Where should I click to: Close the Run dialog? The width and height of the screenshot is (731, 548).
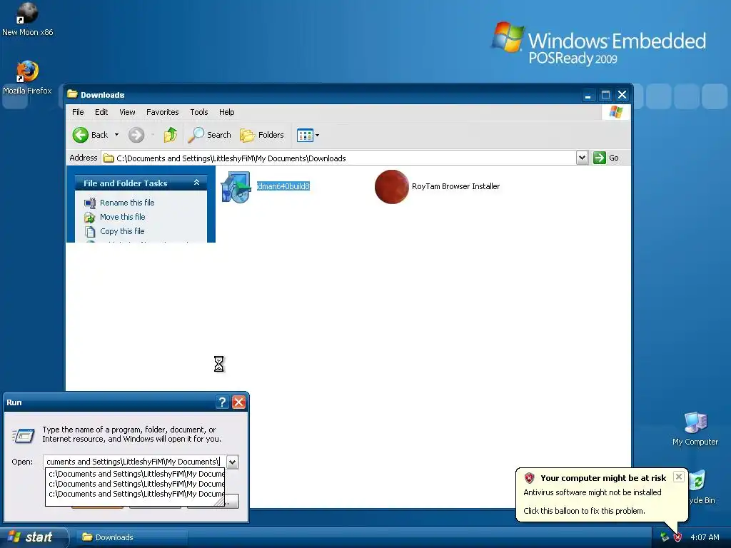[238, 402]
